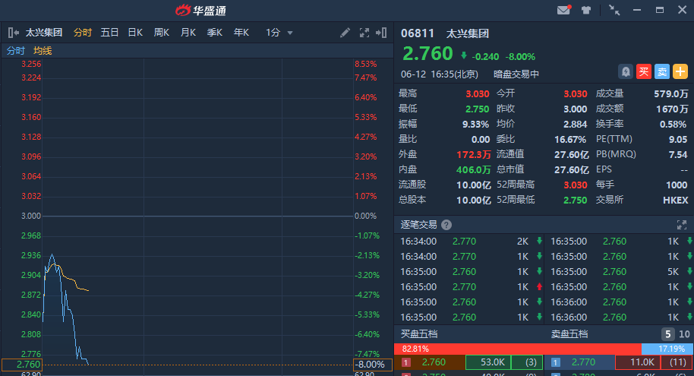Screen dimensions: 694x376
Task: Click the blue 卖 sell button
Action: click(x=661, y=71)
